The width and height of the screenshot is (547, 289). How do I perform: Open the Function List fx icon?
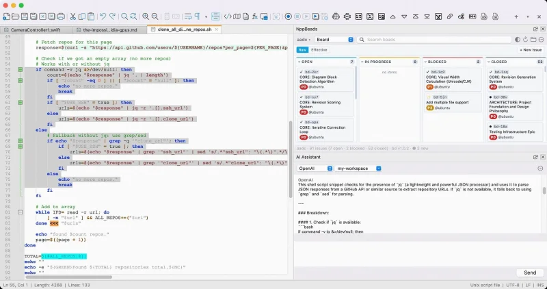255,16
